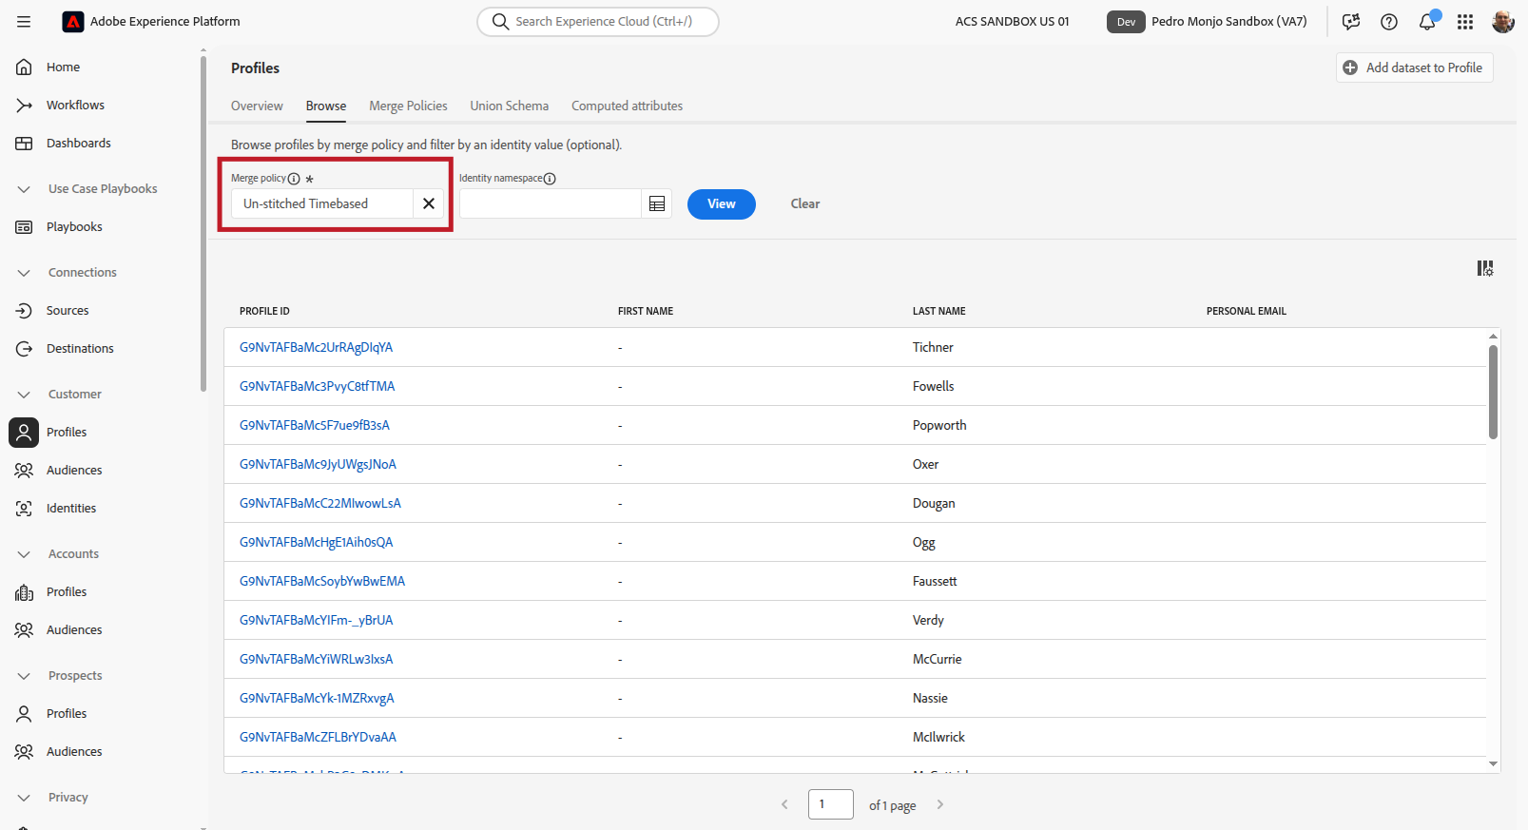Open the help question mark icon
This screenshot has height=830, width=1528.
(1389, 21)
